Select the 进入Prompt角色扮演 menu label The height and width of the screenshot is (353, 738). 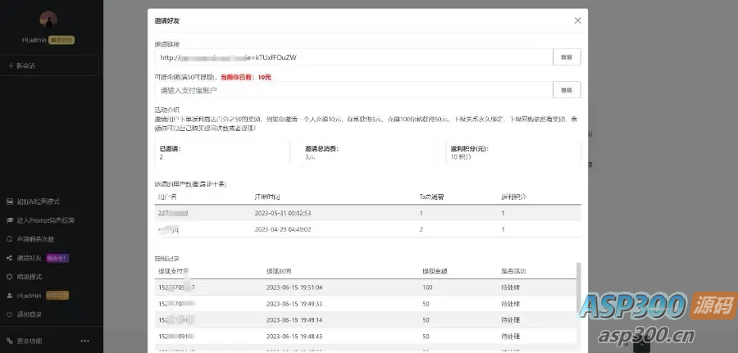coord(46,220)
